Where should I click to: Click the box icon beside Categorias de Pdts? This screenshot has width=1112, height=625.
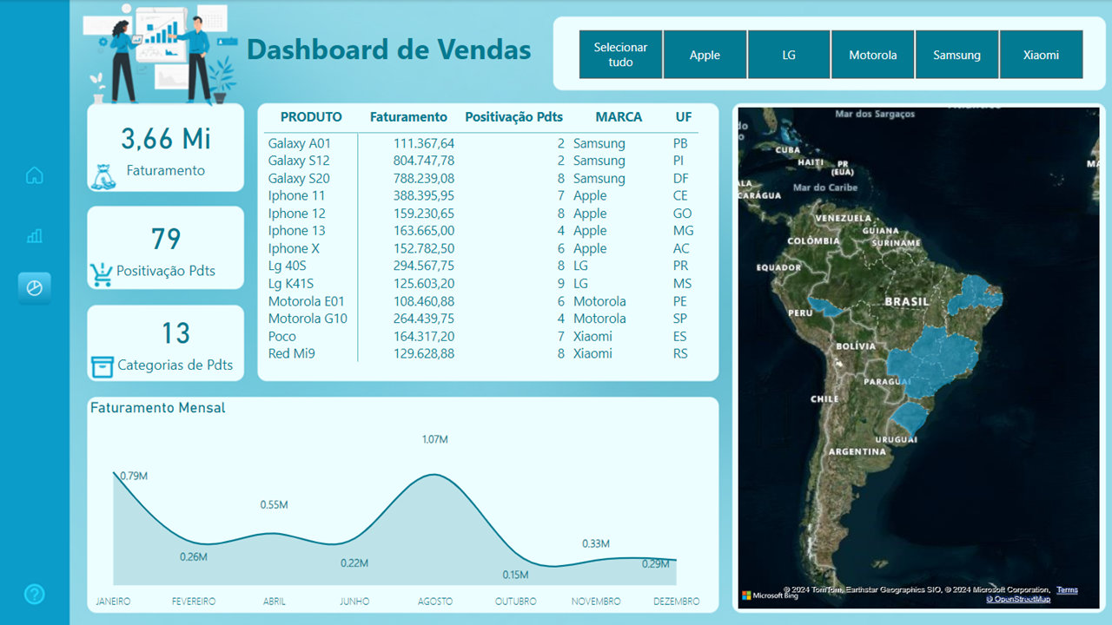103,367
